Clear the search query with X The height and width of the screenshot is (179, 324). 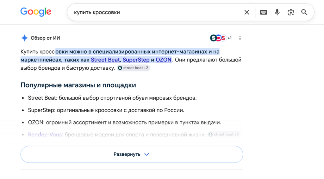tap(247, 12)
